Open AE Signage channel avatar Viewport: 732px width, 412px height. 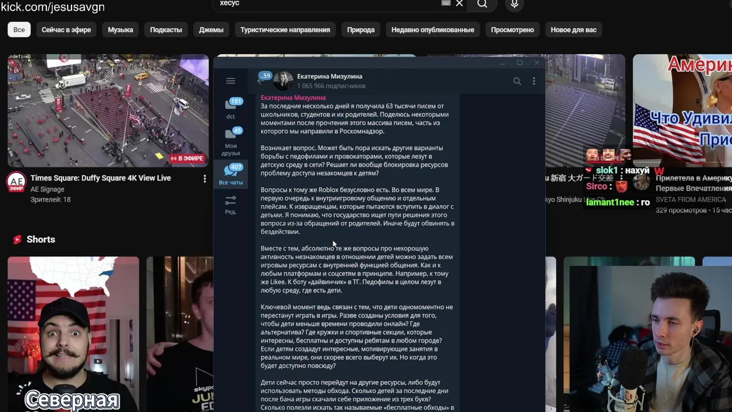(16, 183)
